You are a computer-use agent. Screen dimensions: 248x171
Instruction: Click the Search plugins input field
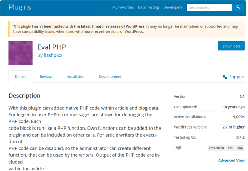tap(209, 7)
